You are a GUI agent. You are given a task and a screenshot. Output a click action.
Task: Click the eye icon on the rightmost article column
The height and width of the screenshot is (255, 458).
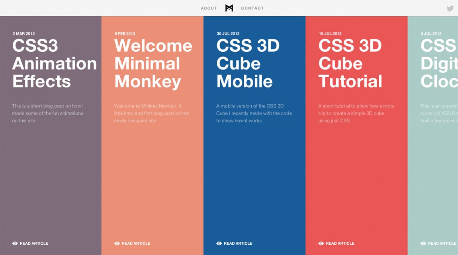(423, 243)
